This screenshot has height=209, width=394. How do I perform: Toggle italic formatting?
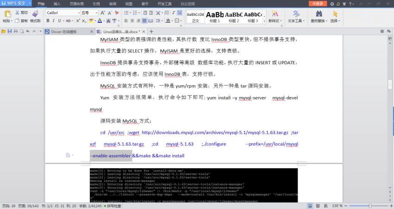point(53,20)
